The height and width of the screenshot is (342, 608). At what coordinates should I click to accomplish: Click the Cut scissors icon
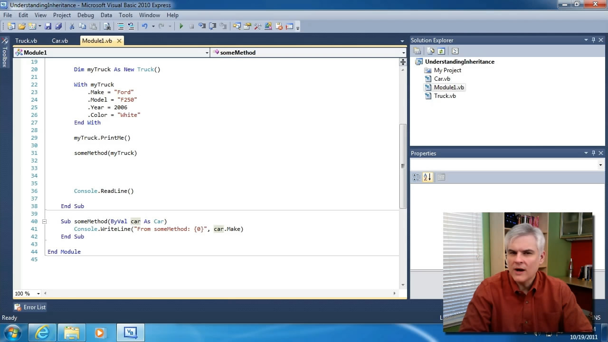point(72,26)
